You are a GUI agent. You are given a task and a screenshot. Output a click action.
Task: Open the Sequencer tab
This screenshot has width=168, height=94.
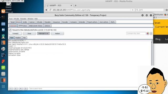pyautogui.click(x=56, y=22)
